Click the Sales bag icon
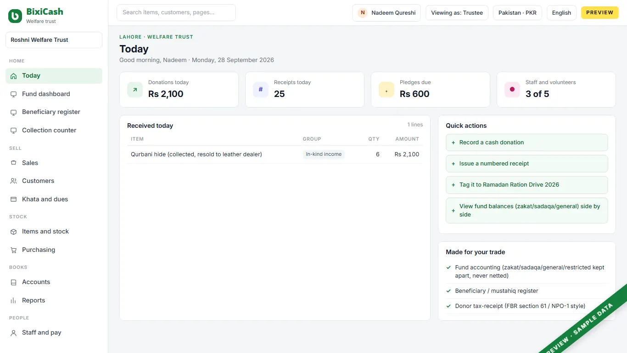This screenshot has height=353, width=627. pyautogui.click(x=13, y=163)
